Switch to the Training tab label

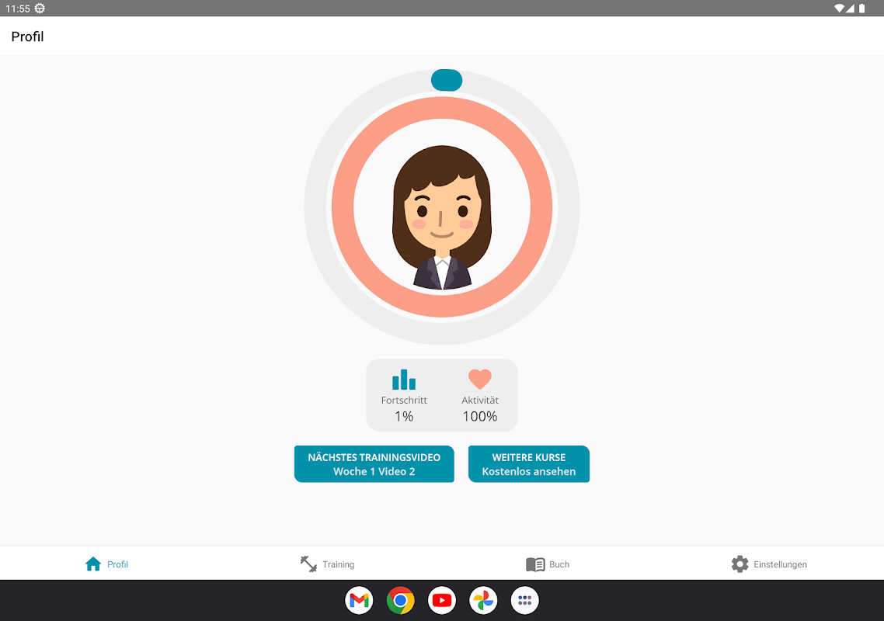click(338, 564)
